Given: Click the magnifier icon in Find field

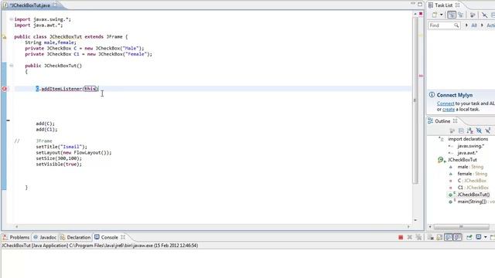Looking at the screenshot, I should tap(456, 25).
